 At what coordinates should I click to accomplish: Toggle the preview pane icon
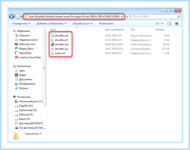(169, 23)
